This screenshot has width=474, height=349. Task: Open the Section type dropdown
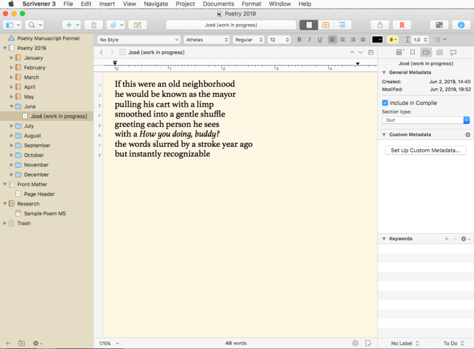425,120
